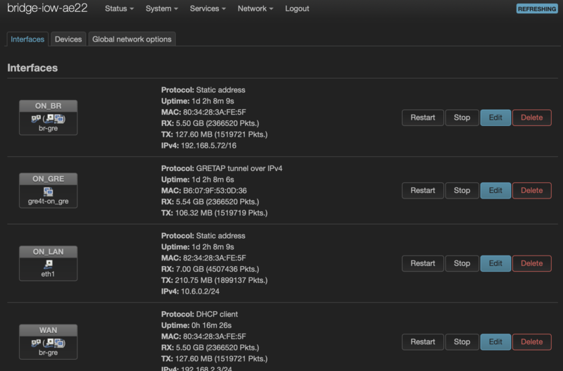The width and height of the screenshot is (563, 371).
Task: Click the bridge-iow-ae22 hostname link
Action: click(x=47, y=8)
